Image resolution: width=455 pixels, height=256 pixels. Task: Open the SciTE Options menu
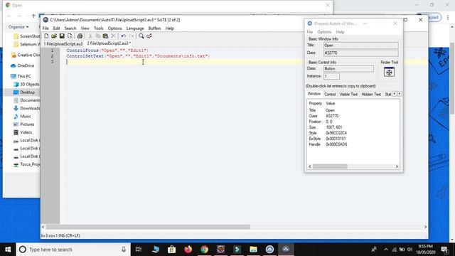pos(115,28)
